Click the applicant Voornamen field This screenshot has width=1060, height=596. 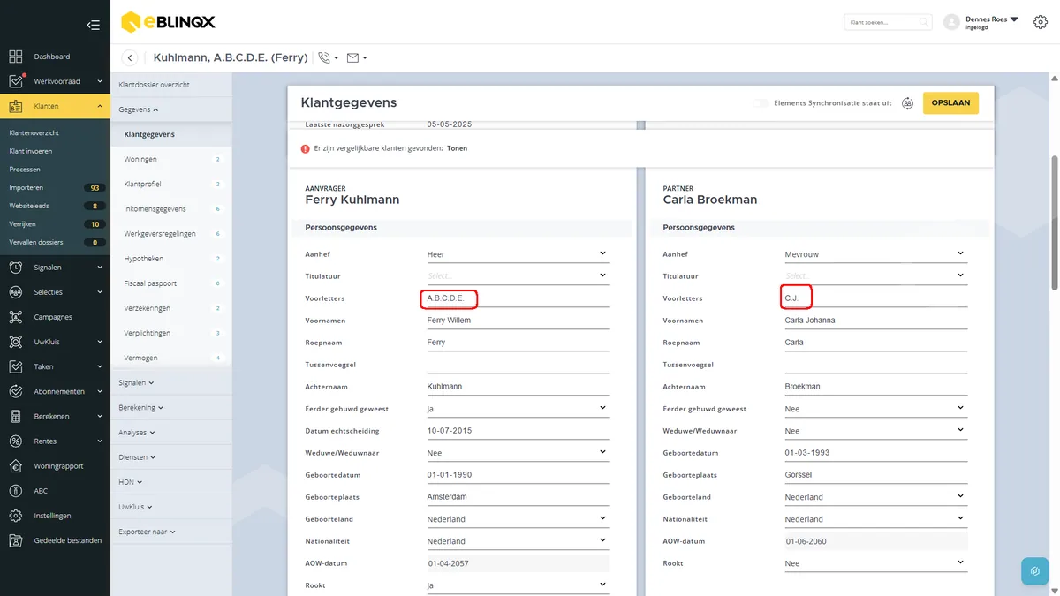pyautogui.click(x=519, y=321)
